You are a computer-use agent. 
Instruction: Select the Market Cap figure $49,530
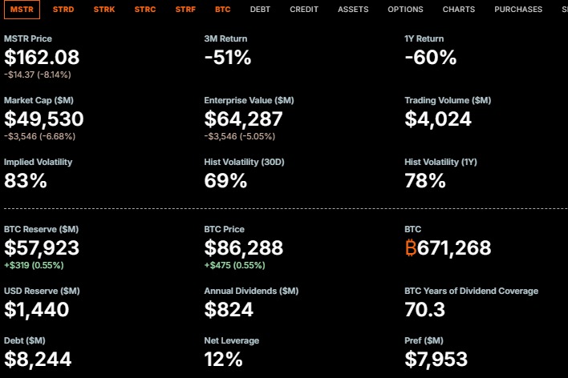point(43,119)
